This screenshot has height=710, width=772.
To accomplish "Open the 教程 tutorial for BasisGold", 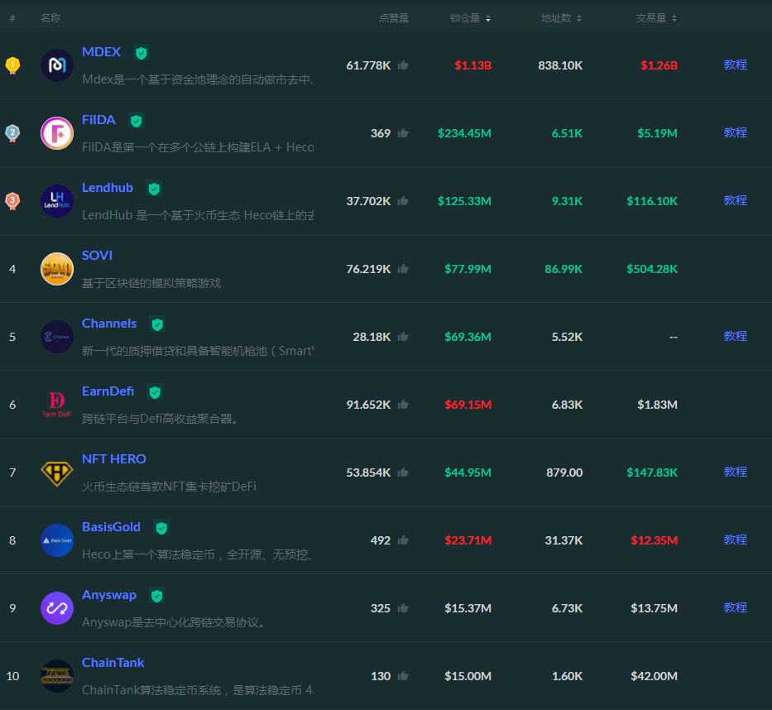I will point(735,540).
